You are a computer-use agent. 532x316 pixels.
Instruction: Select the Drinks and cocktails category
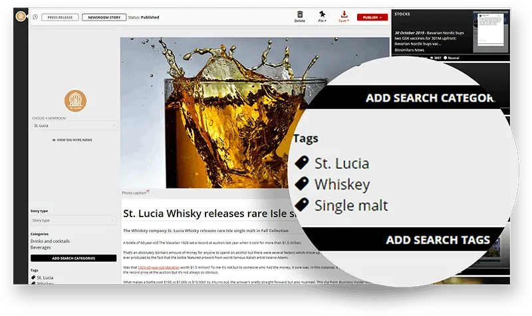click(x=50, y=241)
